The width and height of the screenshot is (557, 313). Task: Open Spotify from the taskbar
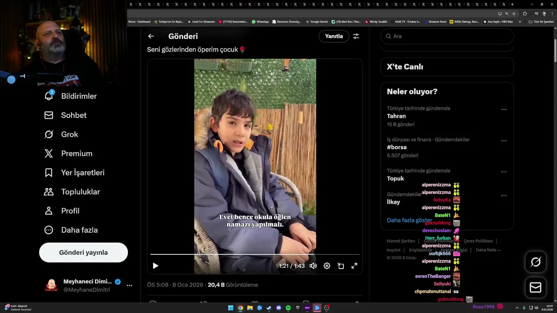coord(289,308)
